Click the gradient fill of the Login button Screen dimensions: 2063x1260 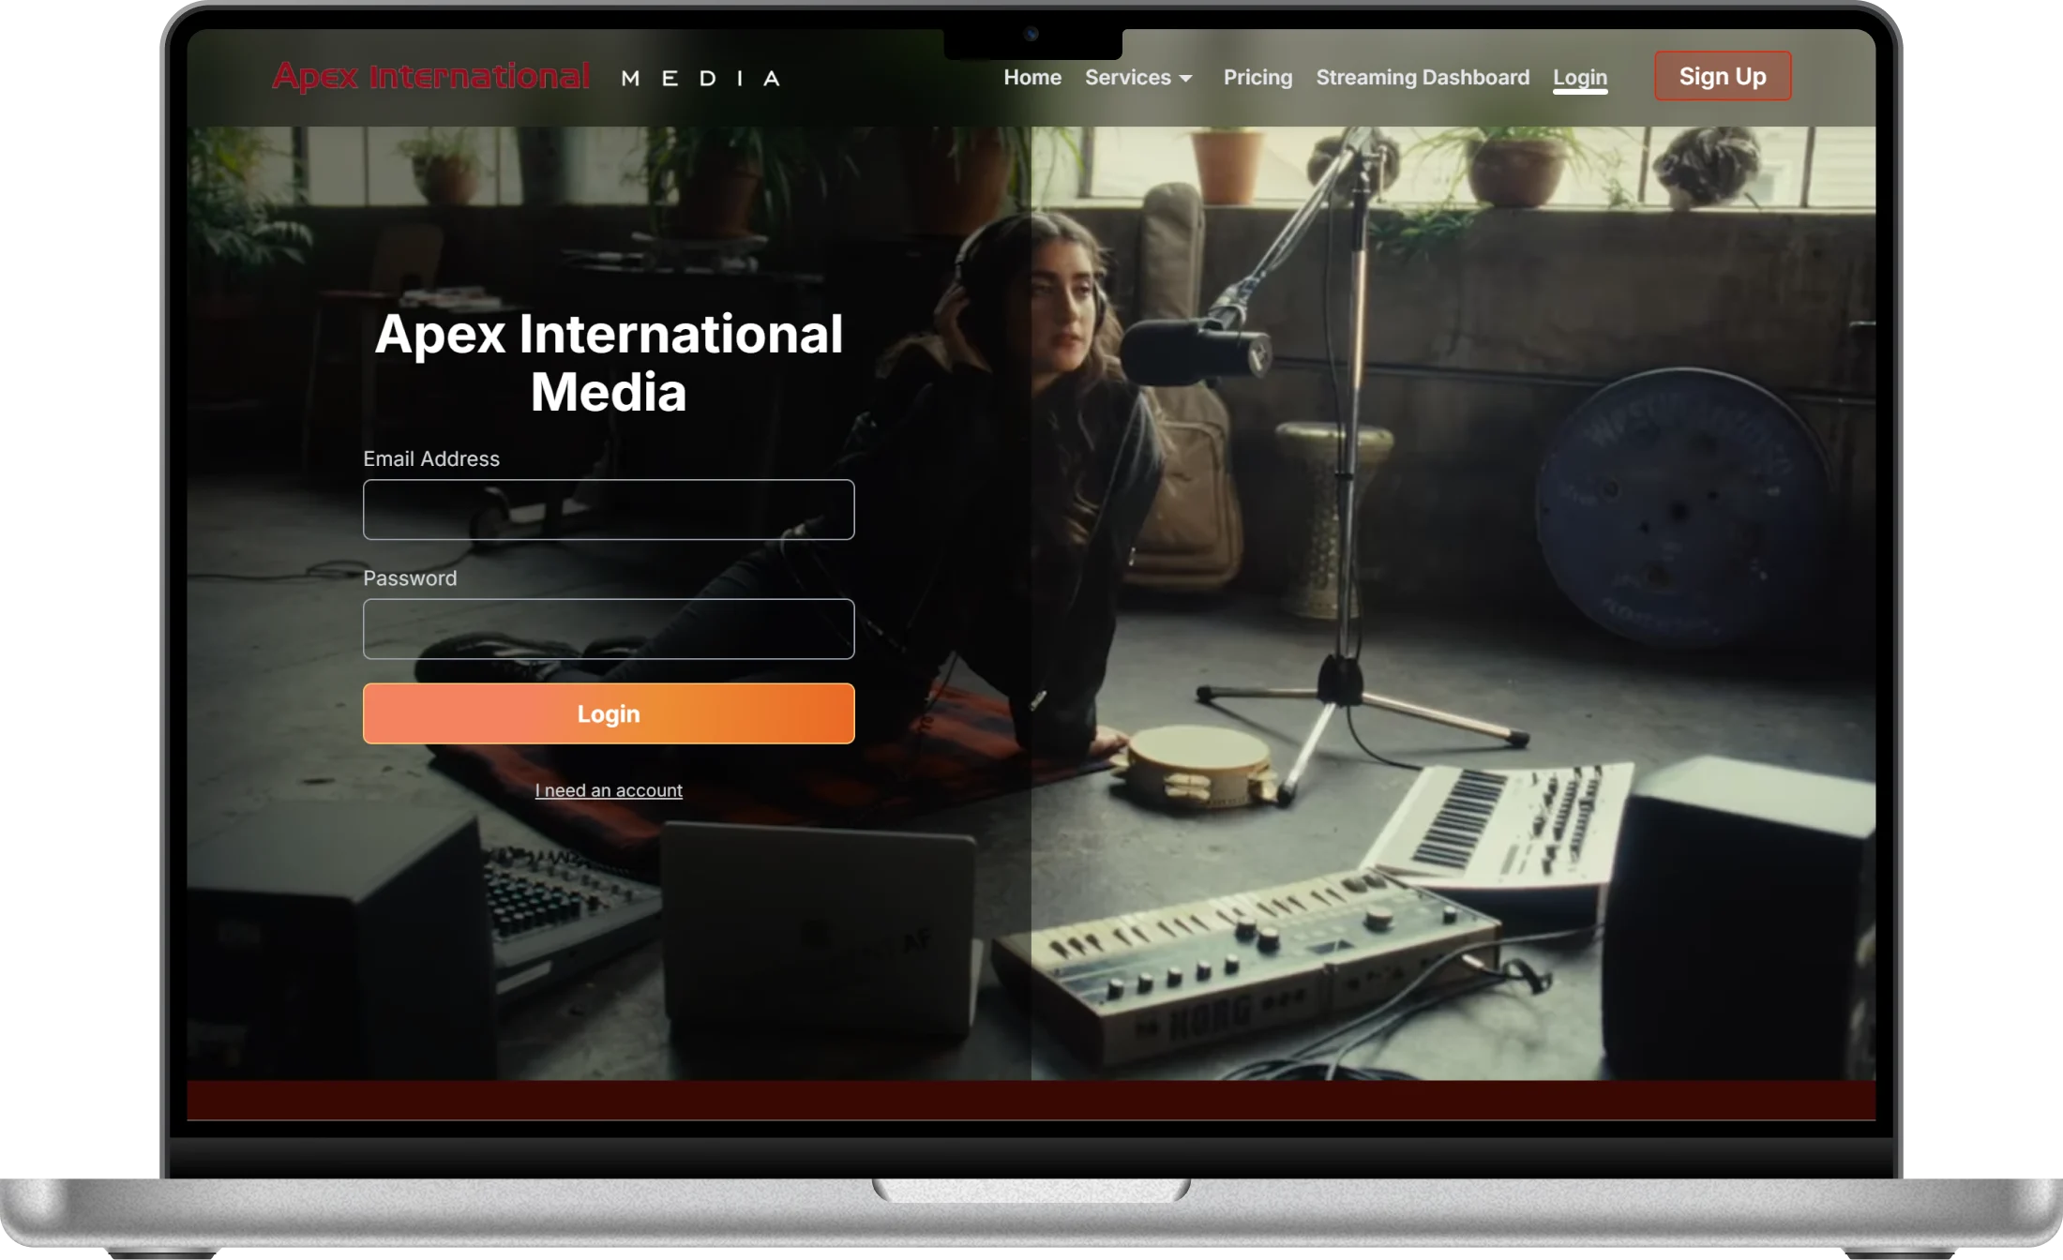(x=609, y=713)
